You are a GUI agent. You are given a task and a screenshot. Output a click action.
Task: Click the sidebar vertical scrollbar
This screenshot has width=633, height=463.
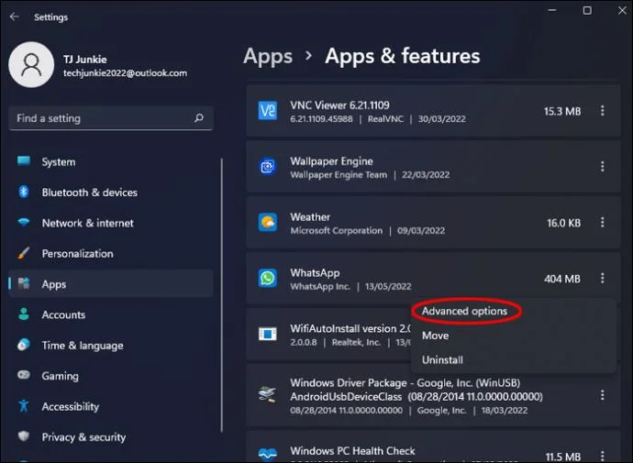222,295
